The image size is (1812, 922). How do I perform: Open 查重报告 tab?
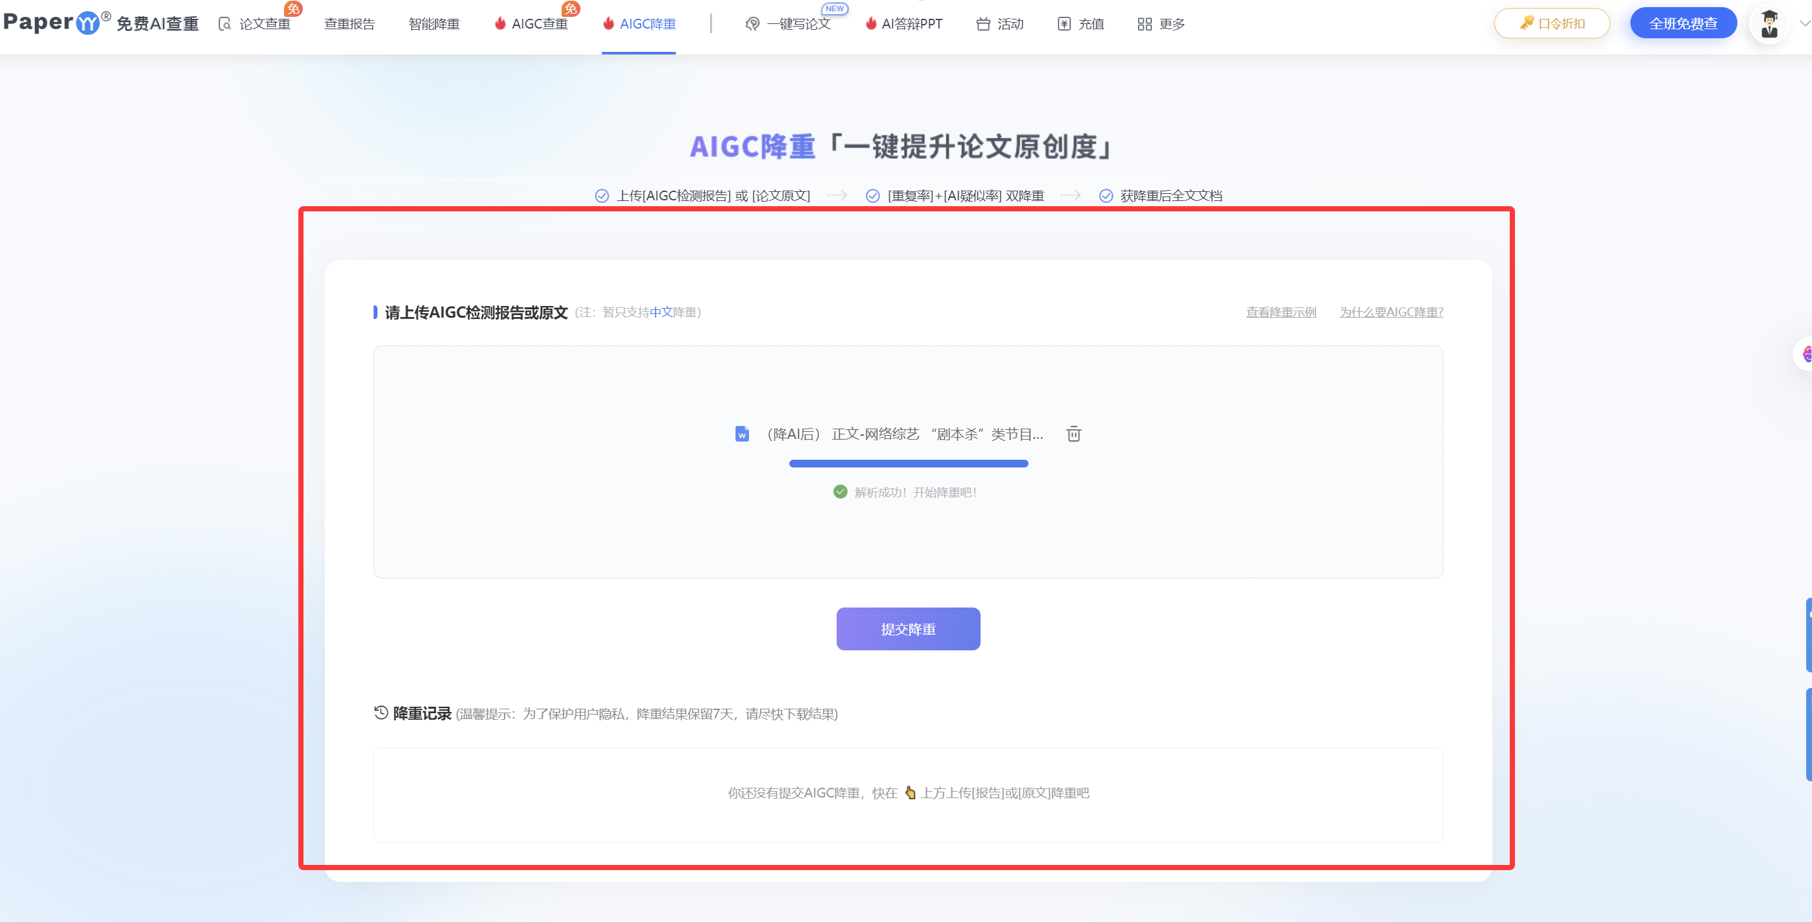pyautogui.click(x=350, y=24)
